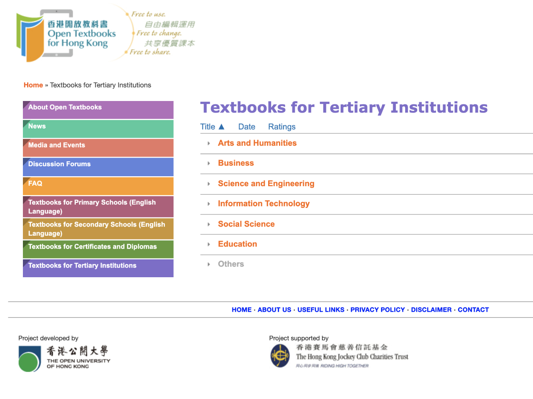Image resolution: width=533 pixels, height=399 pixels.
Task: Expand the Others category arrow
Action: 209,264
